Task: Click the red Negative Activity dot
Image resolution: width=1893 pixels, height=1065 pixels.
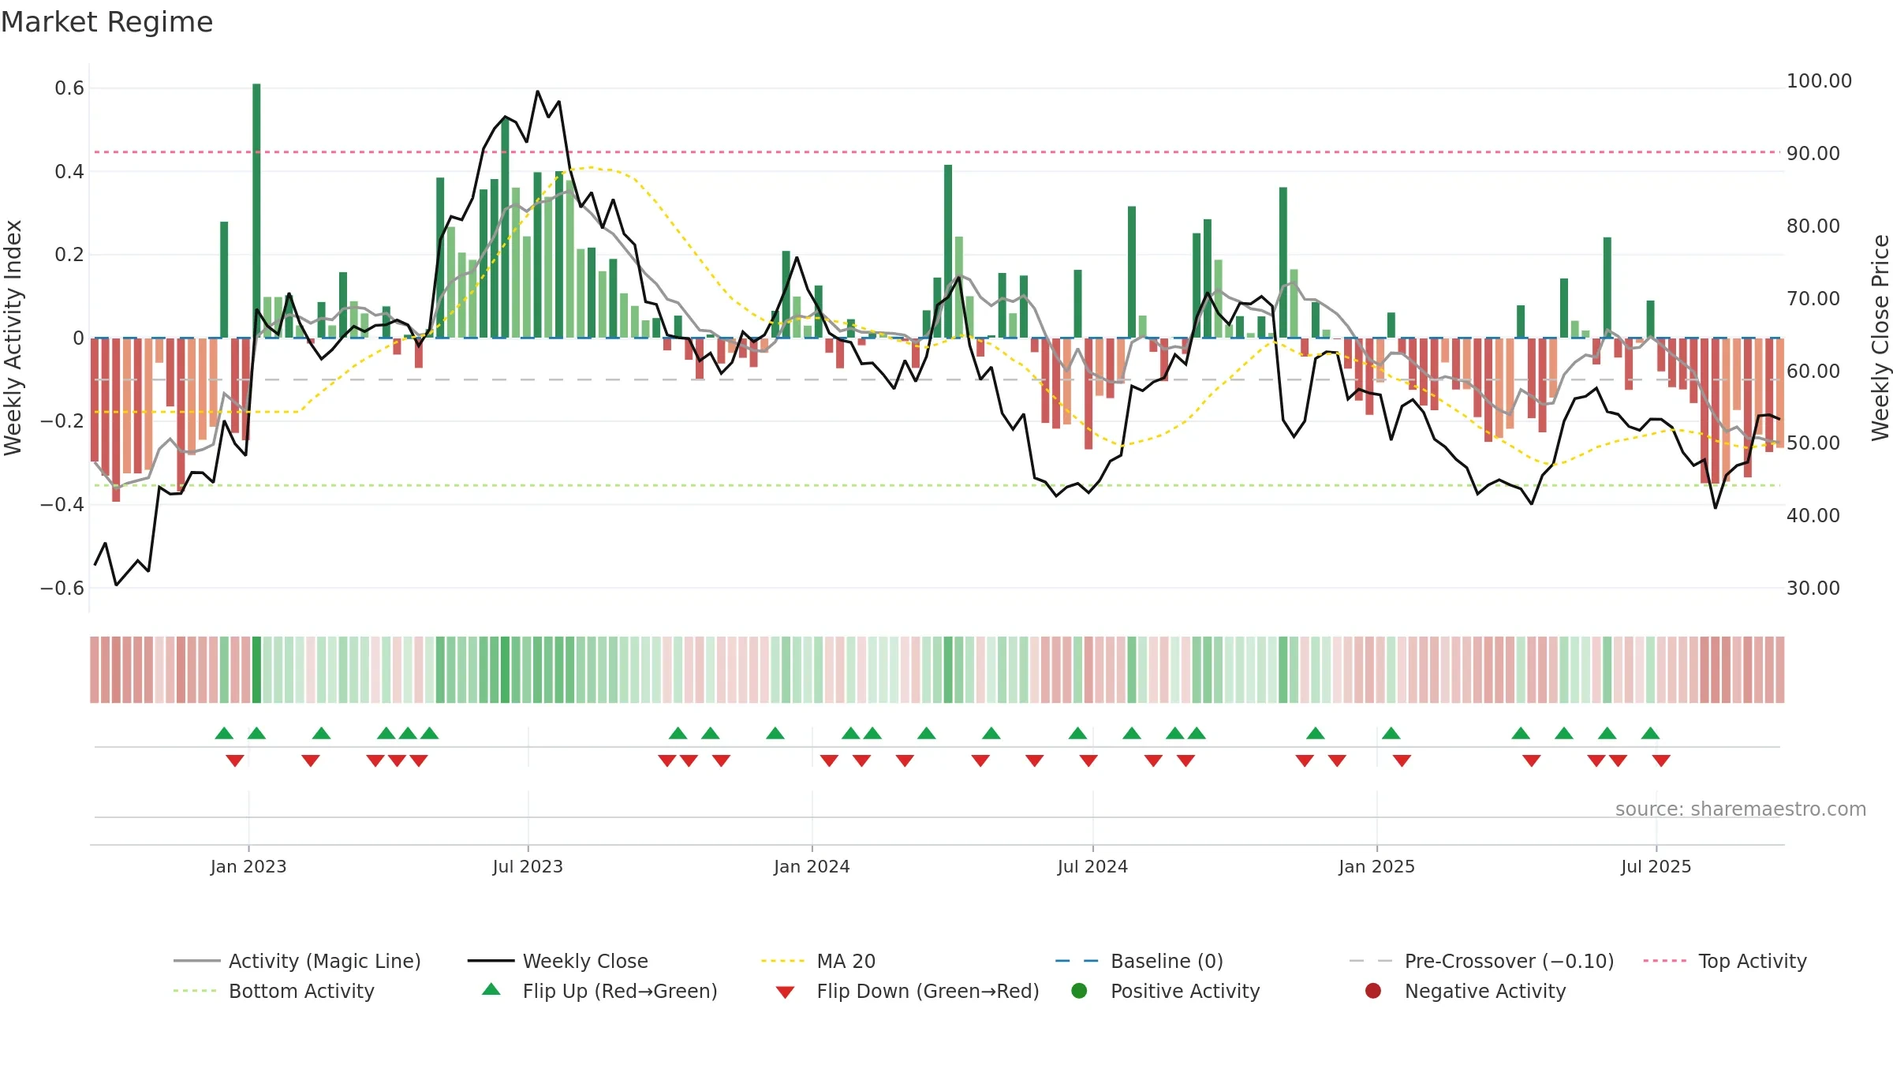Action: click(x=1373, y=991)
